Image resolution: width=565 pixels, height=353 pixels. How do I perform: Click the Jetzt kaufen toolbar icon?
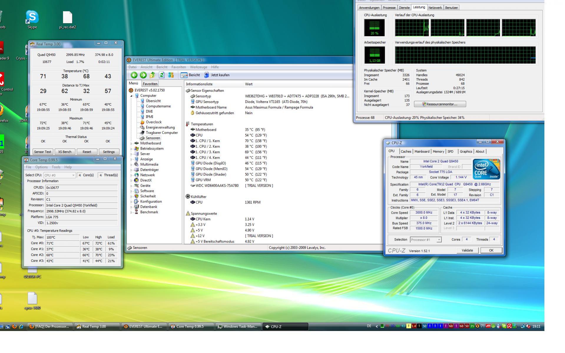pyautogui.click(x=207, y=75)
